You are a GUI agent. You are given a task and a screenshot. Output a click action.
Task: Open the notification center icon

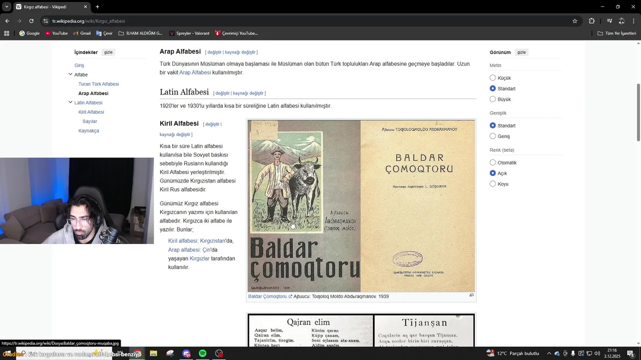pos(630,353)
